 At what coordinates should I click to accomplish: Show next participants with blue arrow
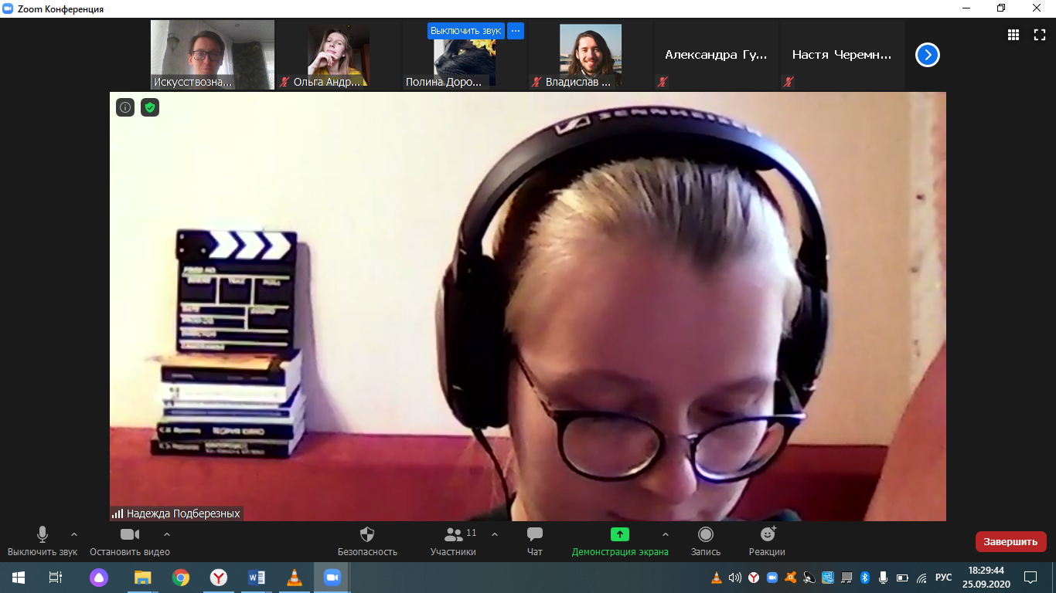[928, 55]
